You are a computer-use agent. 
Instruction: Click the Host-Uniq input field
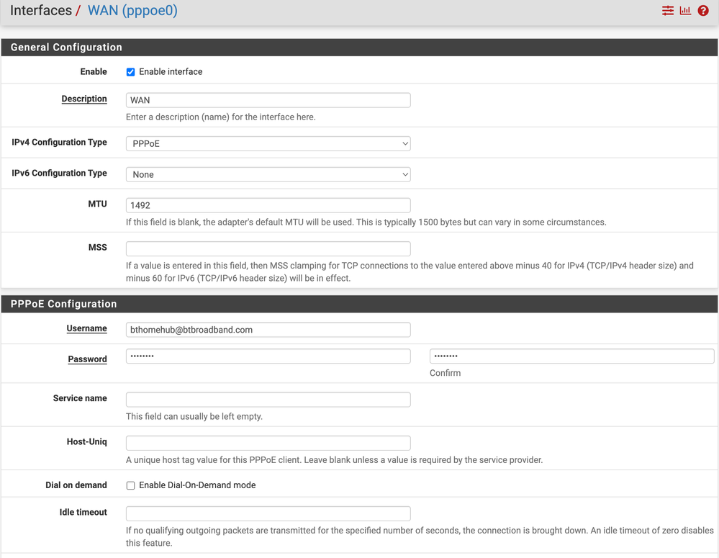[268, 443]
